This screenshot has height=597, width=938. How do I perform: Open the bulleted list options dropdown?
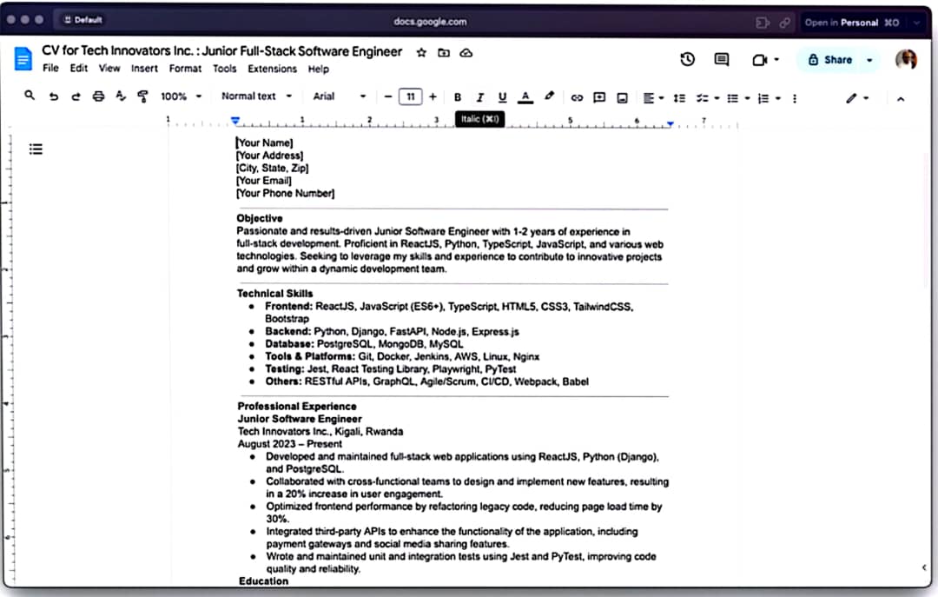pyautogui.click(x=747, y=98)
